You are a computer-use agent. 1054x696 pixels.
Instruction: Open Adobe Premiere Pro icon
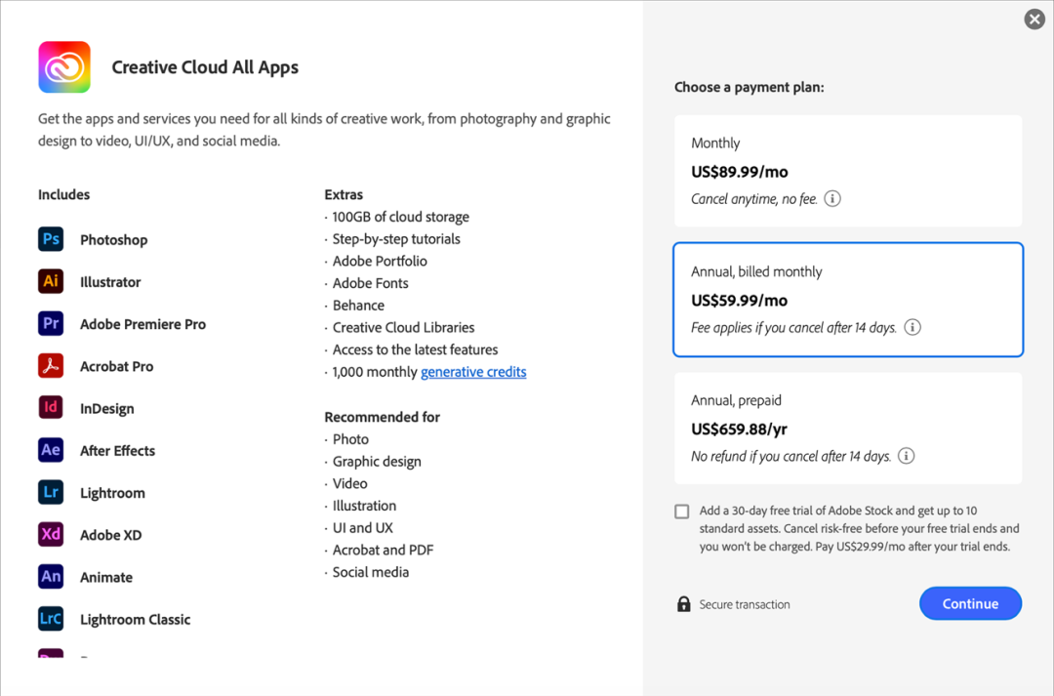(50, 323)
